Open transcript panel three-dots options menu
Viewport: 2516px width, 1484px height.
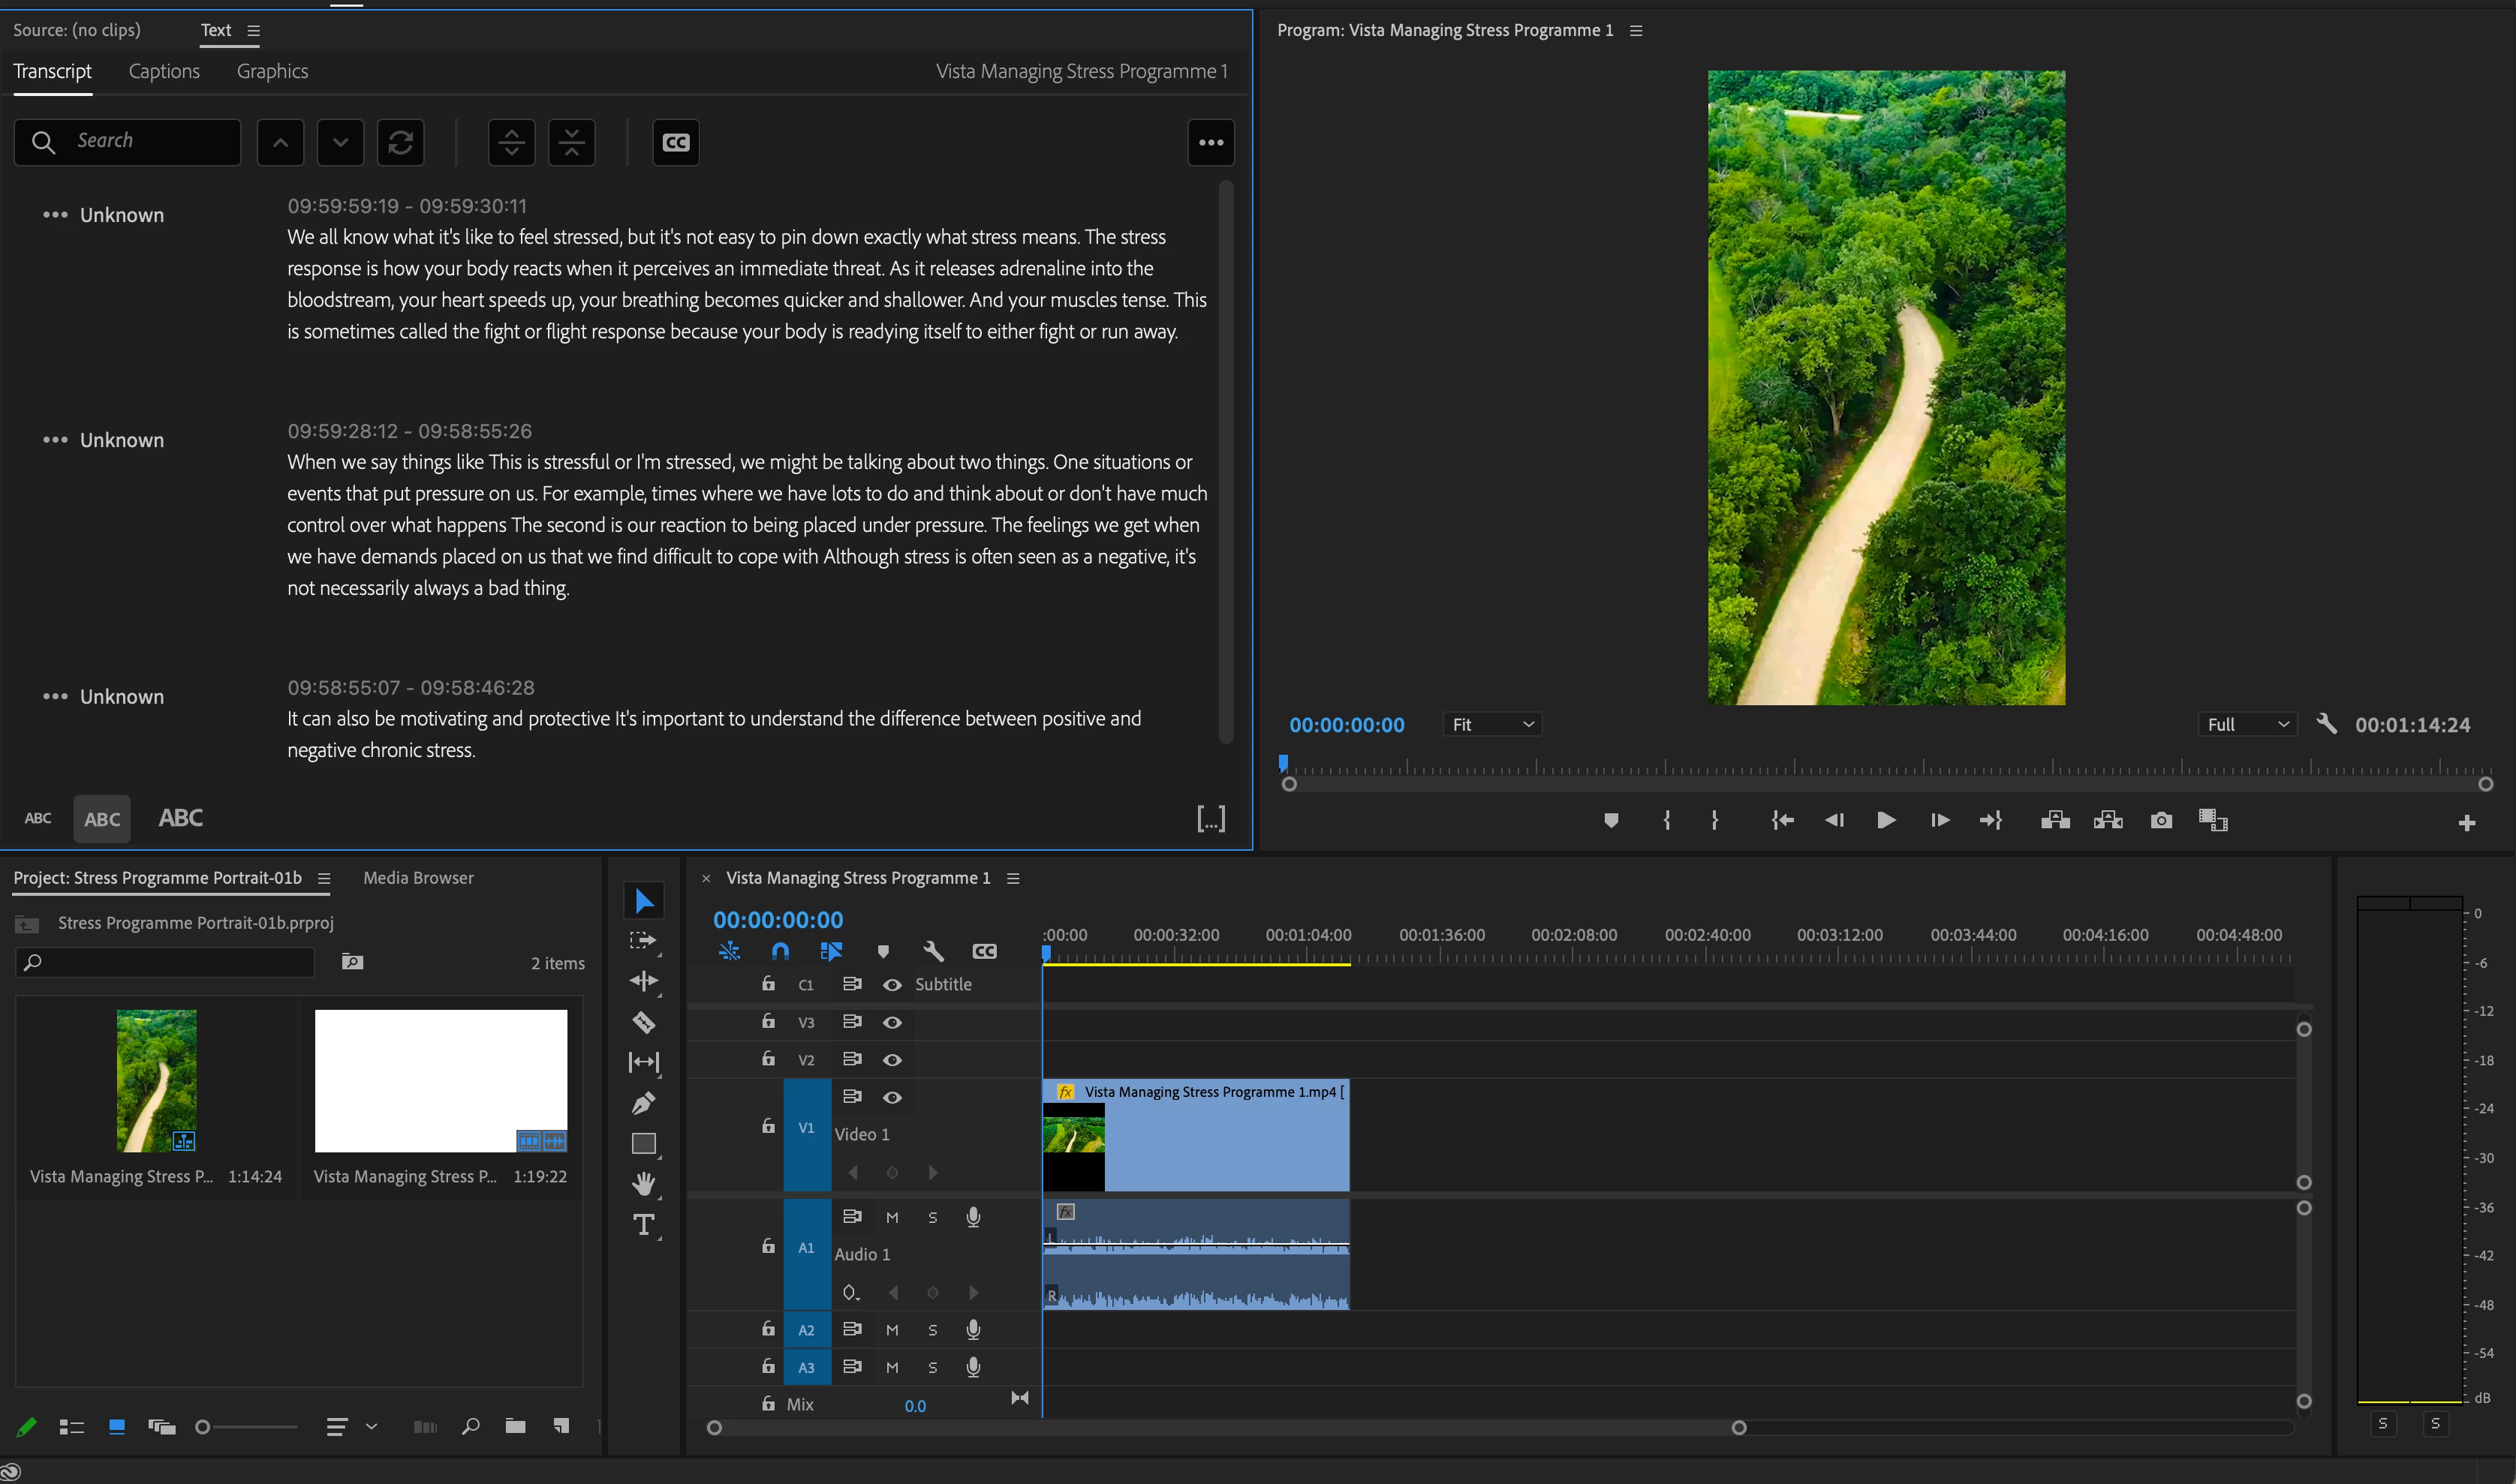click(1211, 142)
